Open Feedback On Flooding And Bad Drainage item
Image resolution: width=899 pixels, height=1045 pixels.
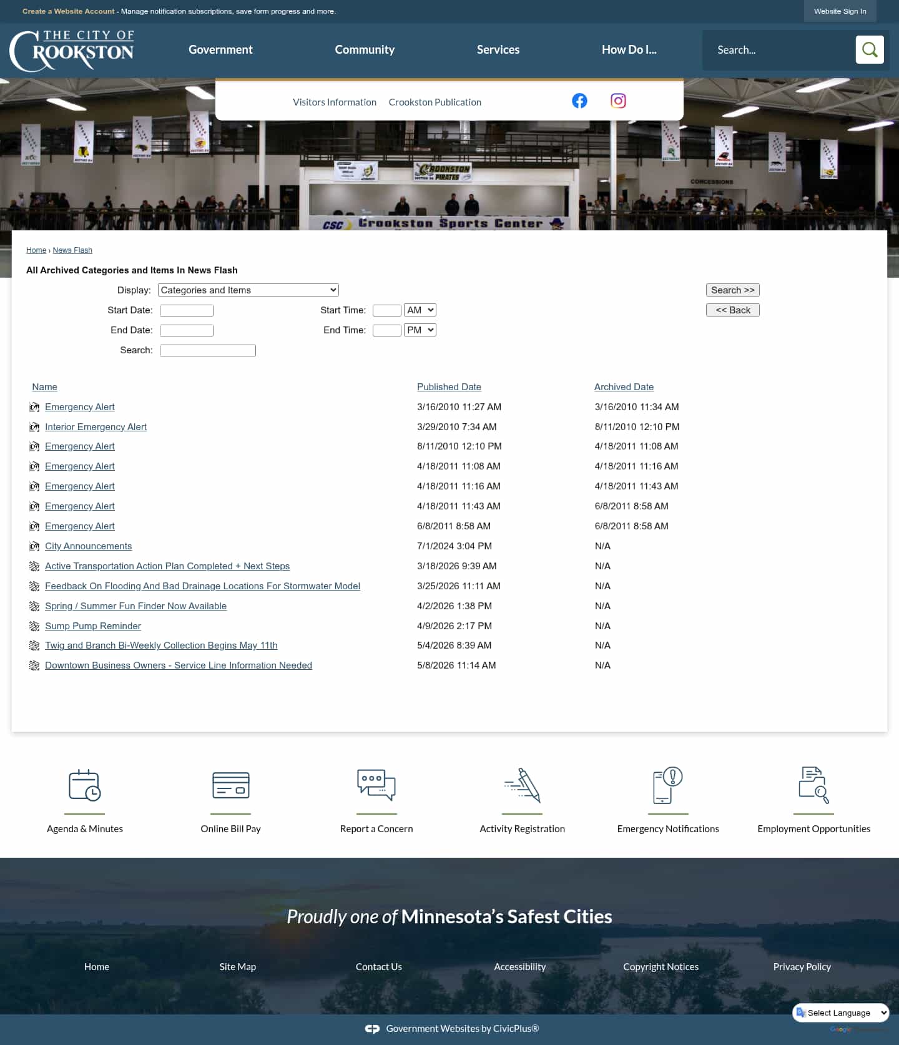pos(202,586)
